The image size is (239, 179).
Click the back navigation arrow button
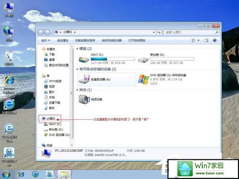pos(41,32)
